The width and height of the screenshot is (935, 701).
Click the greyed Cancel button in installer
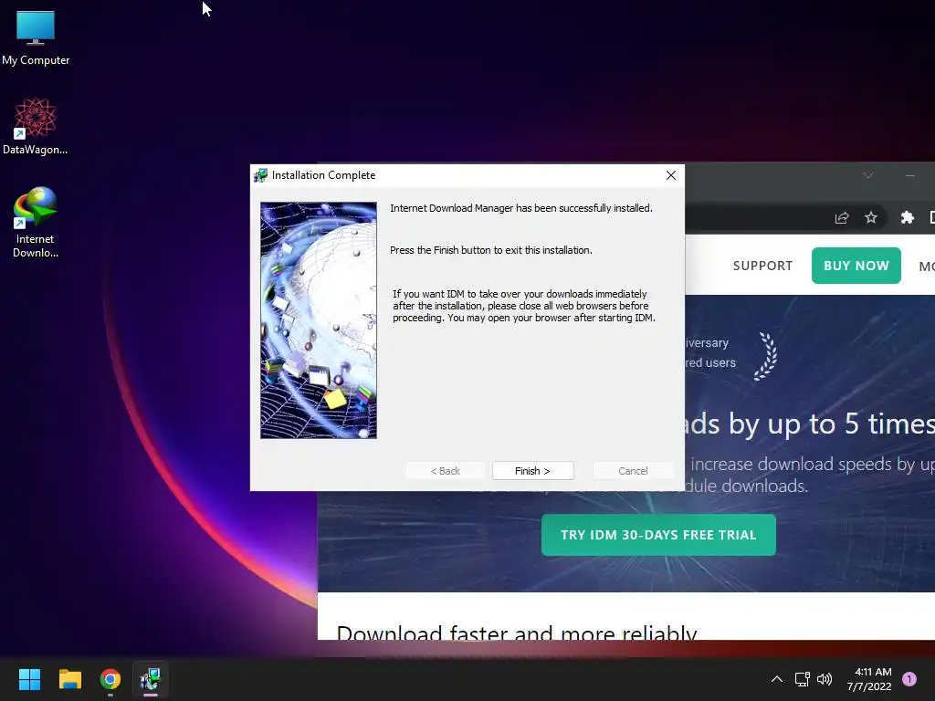point(633,471)
